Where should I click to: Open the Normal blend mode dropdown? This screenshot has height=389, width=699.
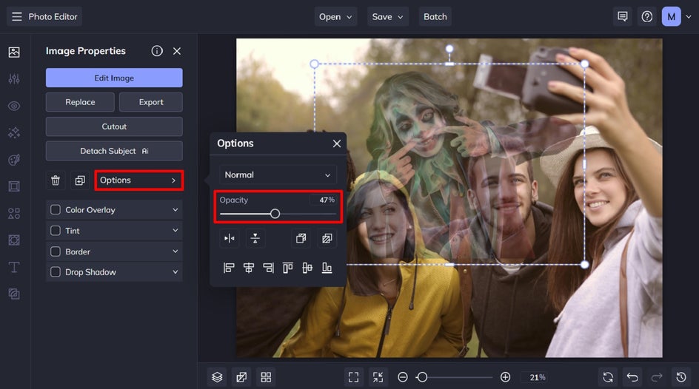coord(278,175)
